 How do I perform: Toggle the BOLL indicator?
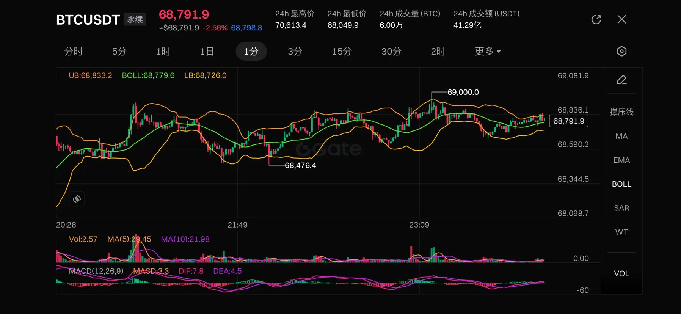(x=621, y=184)
